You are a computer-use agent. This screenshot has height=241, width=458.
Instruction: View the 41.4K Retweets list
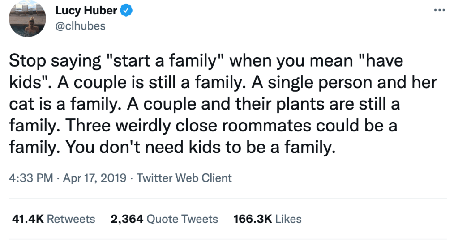(52, 219)
